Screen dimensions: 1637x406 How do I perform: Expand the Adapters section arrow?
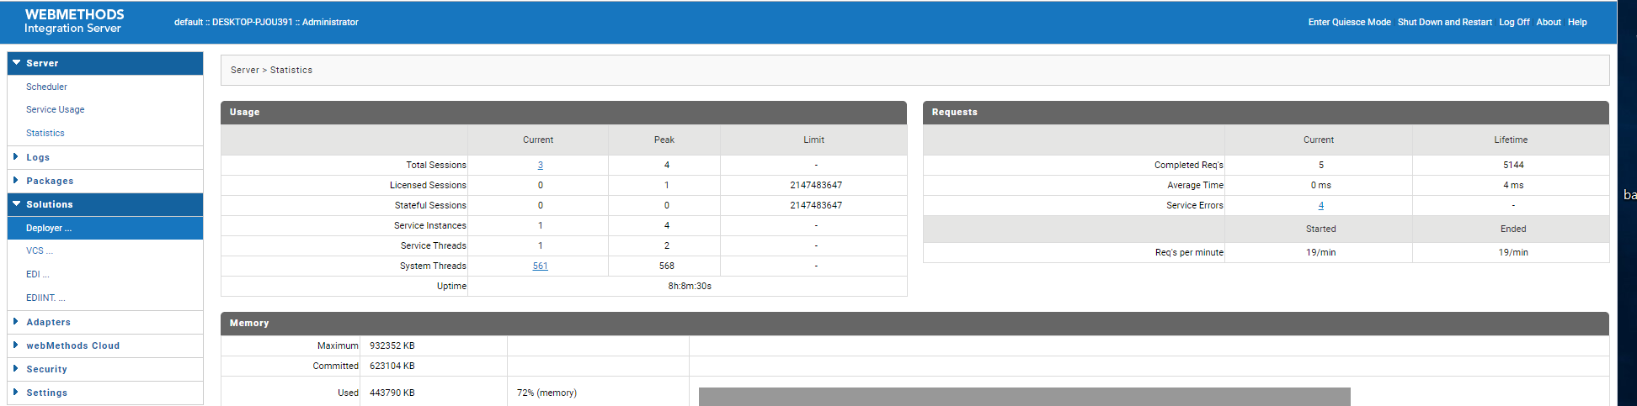click(x=15, y=321)
